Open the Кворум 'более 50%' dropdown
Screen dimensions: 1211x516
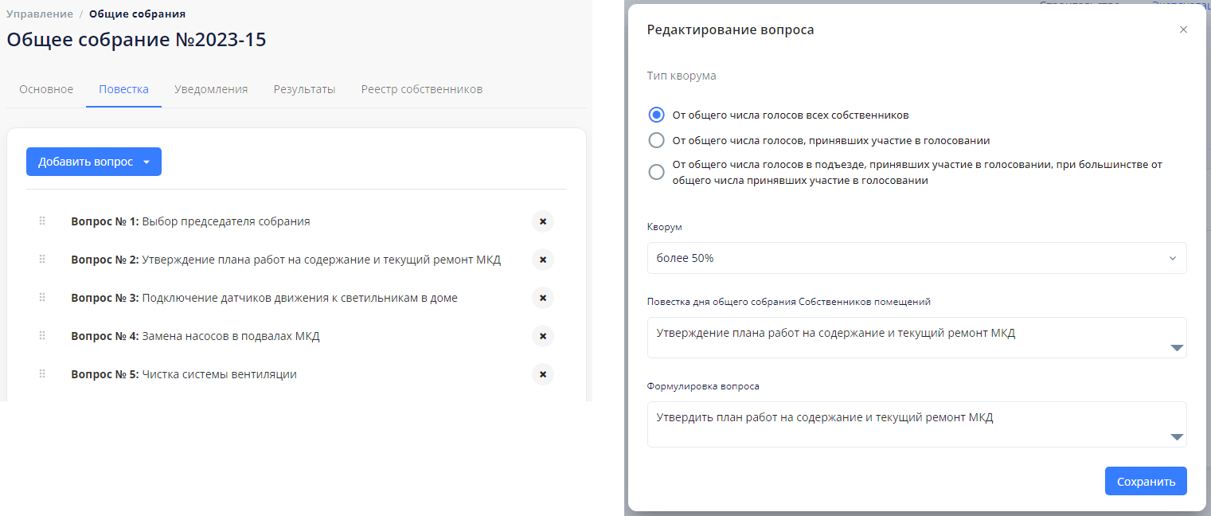tap(916, 258)
